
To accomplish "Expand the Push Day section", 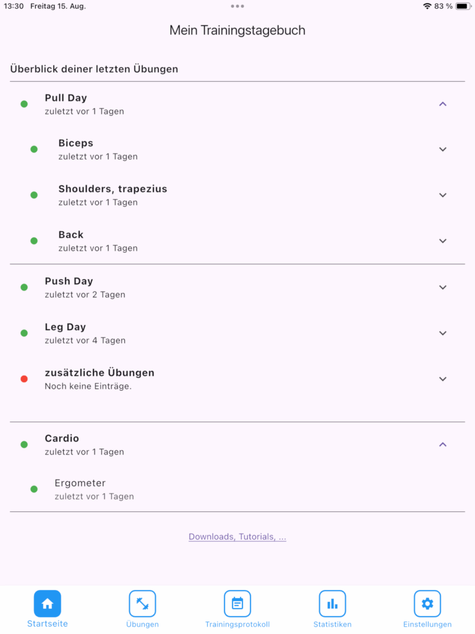I will tap(442, 287).
